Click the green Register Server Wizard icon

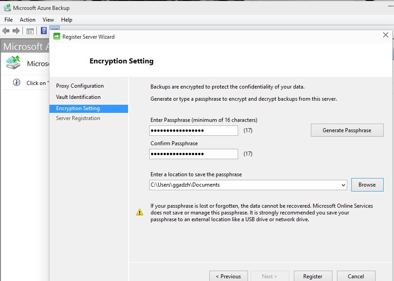coord(57,36)
